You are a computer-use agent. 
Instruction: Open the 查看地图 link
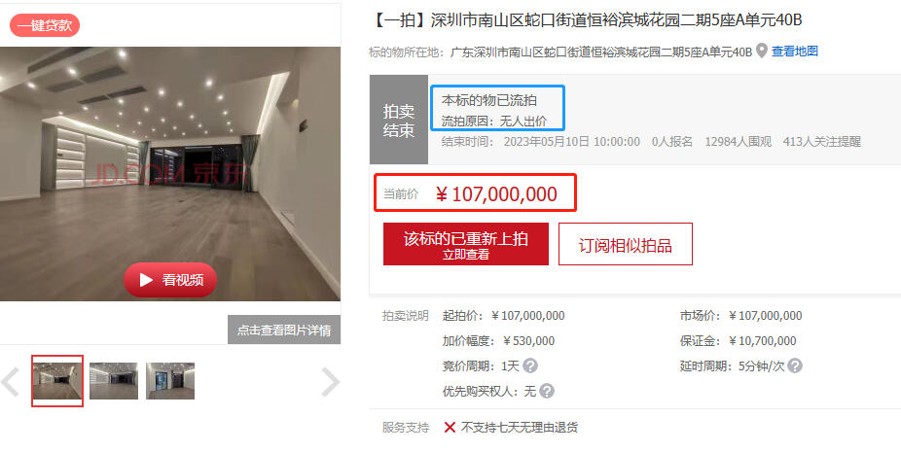794,52
